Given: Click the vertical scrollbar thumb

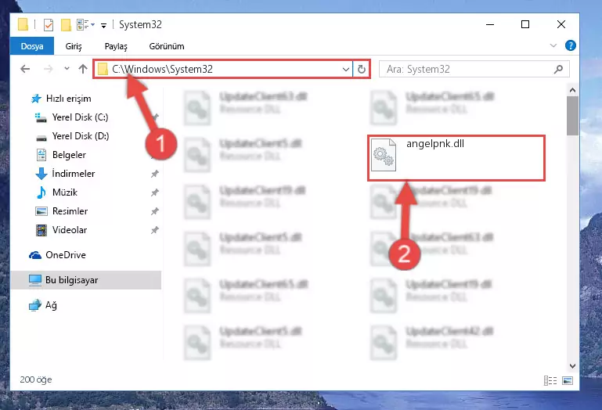Looking at the screenshot, I should [x=572, y=116].
